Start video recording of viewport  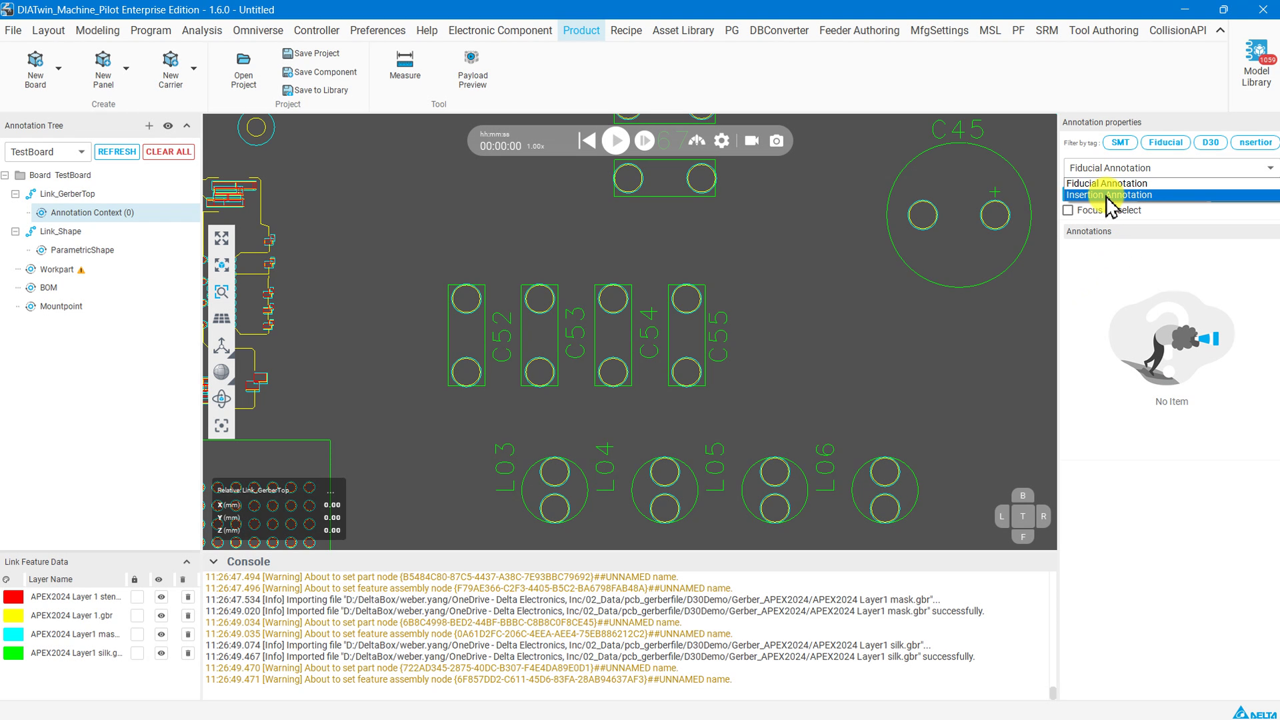click(751, 141)
